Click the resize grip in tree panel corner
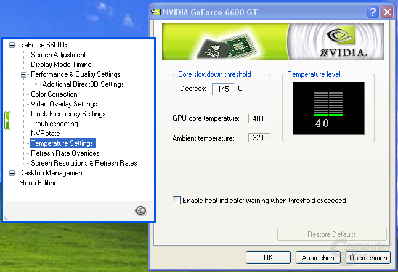 6,218
